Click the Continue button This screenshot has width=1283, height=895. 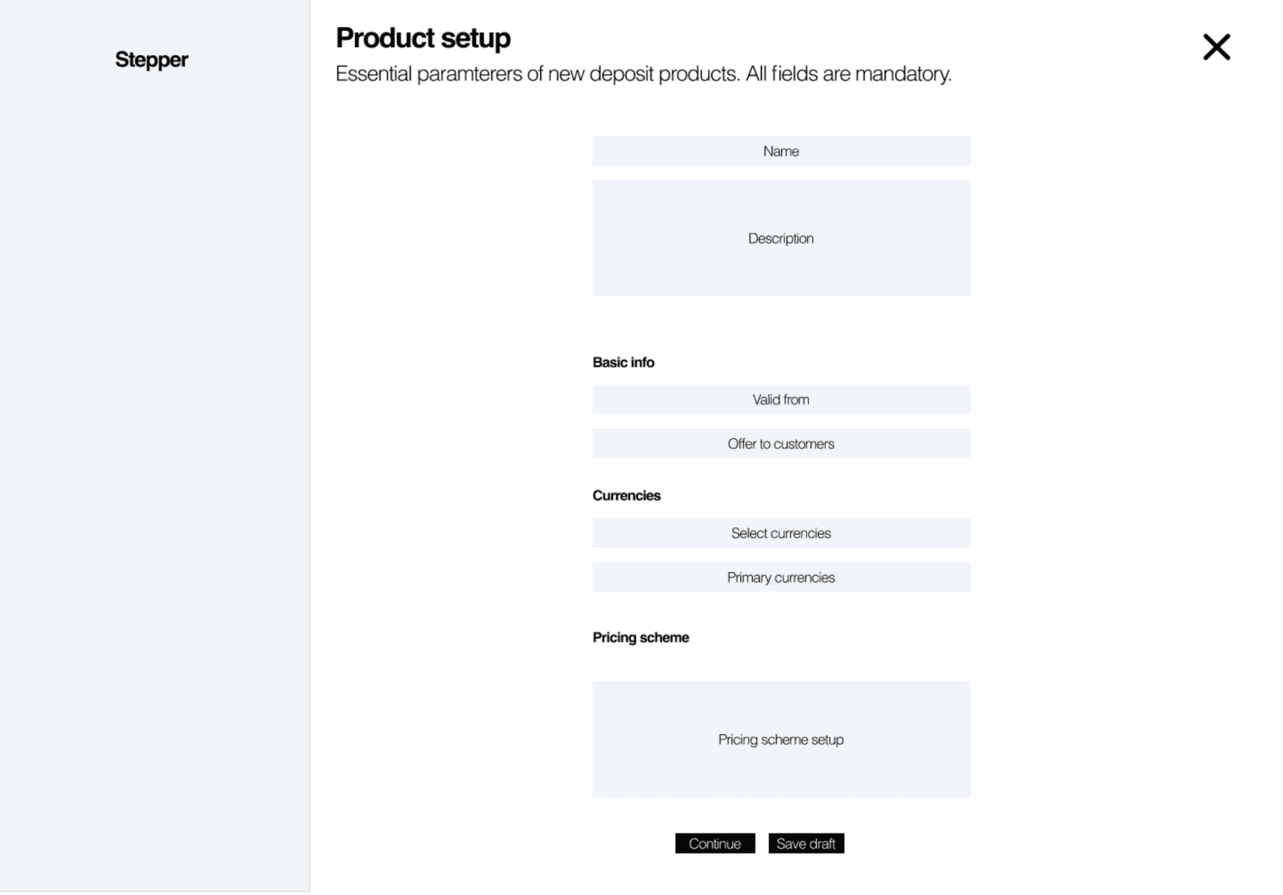coord(715,843)
